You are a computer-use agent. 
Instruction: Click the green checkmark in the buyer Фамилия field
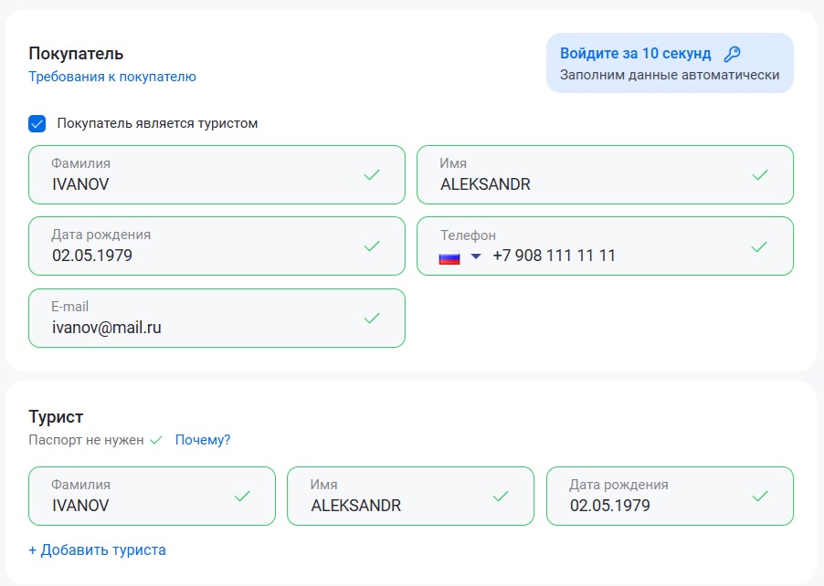coord(372,175)
